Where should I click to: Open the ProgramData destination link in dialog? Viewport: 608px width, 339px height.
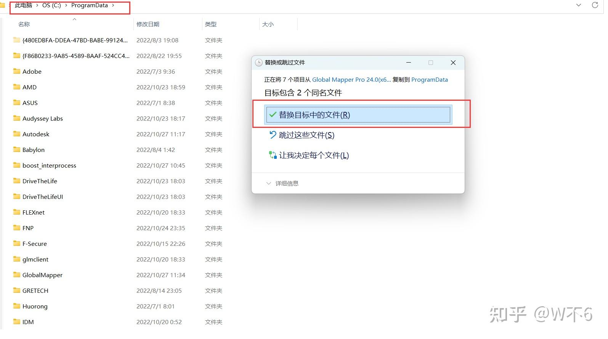coord(430,79)
